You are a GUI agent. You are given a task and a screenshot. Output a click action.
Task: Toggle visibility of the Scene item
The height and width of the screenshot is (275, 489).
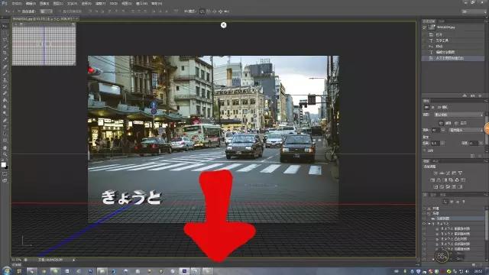tap(424, 213)
